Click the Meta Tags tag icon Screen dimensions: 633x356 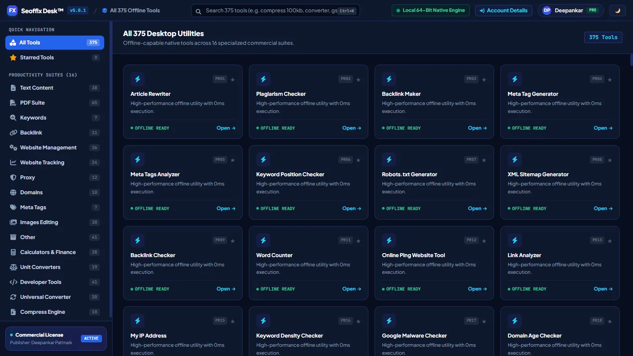pyautogui.click(x=13, y=207)
